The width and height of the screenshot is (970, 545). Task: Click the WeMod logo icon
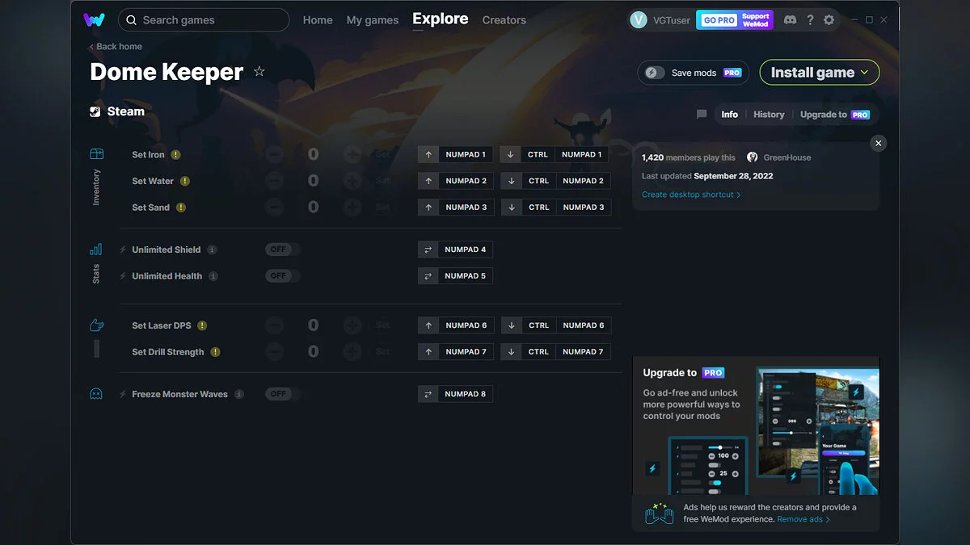coord(94,19)
